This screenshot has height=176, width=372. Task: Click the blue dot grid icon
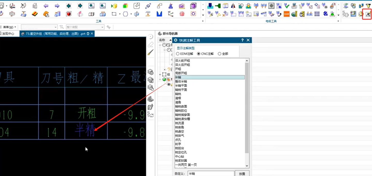(x=317, y=14)
